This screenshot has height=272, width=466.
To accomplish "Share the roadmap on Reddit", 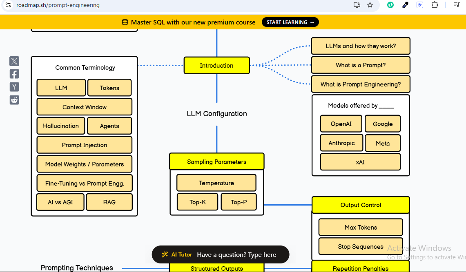I will click(14, 100).
